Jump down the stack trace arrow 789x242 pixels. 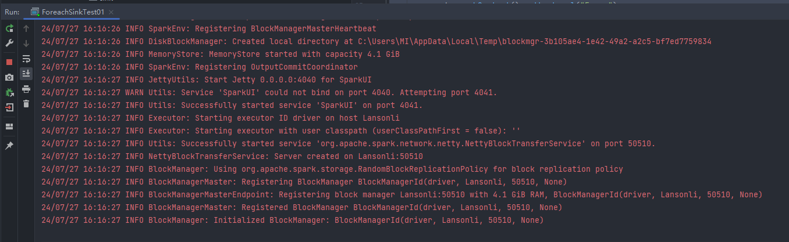tap(26, 43)
